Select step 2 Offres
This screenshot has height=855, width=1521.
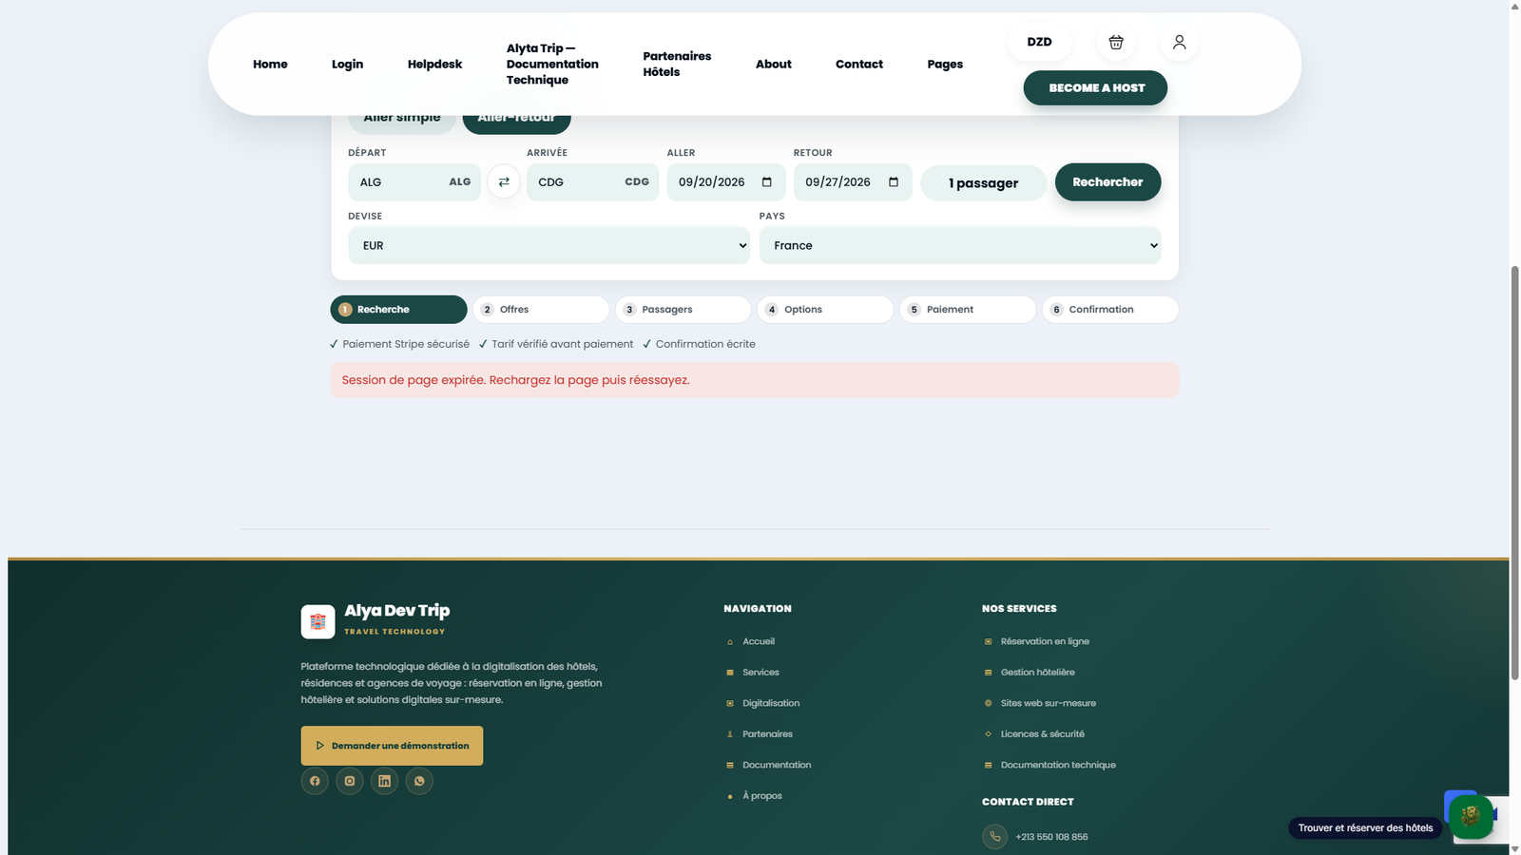tap(541, 310)
